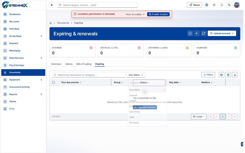This screenshot has width=245, height=153.
Task: Expand the Equipment submenu
Action: coord(41,80)
